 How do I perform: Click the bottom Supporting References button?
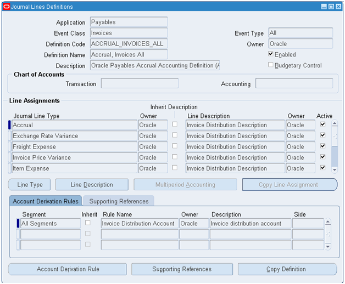[182, 269]
